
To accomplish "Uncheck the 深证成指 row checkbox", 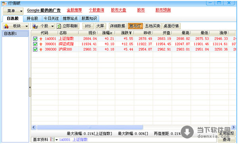I will 35,44.
